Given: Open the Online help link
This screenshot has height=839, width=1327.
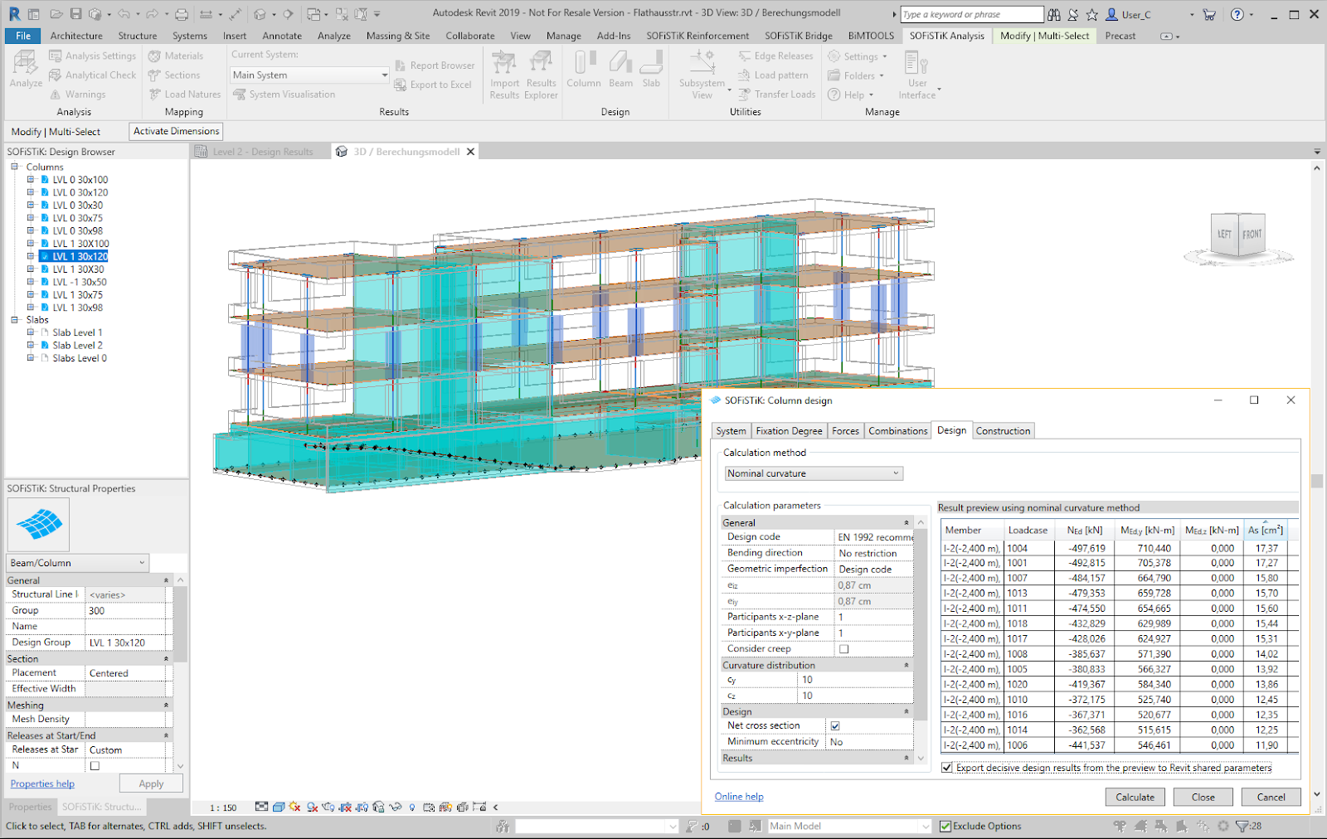Looking at the screenshot, I should [x=738, y=796].
